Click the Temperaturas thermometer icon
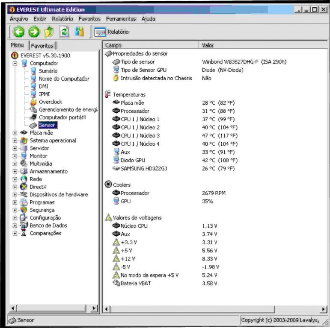330x328 pixels. click(x=108, y=94)
